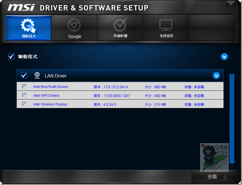The height and width of the screenshot is (185, 242).
Task: Click version 17.00.0000.1347 text
Action: [116, 96]
